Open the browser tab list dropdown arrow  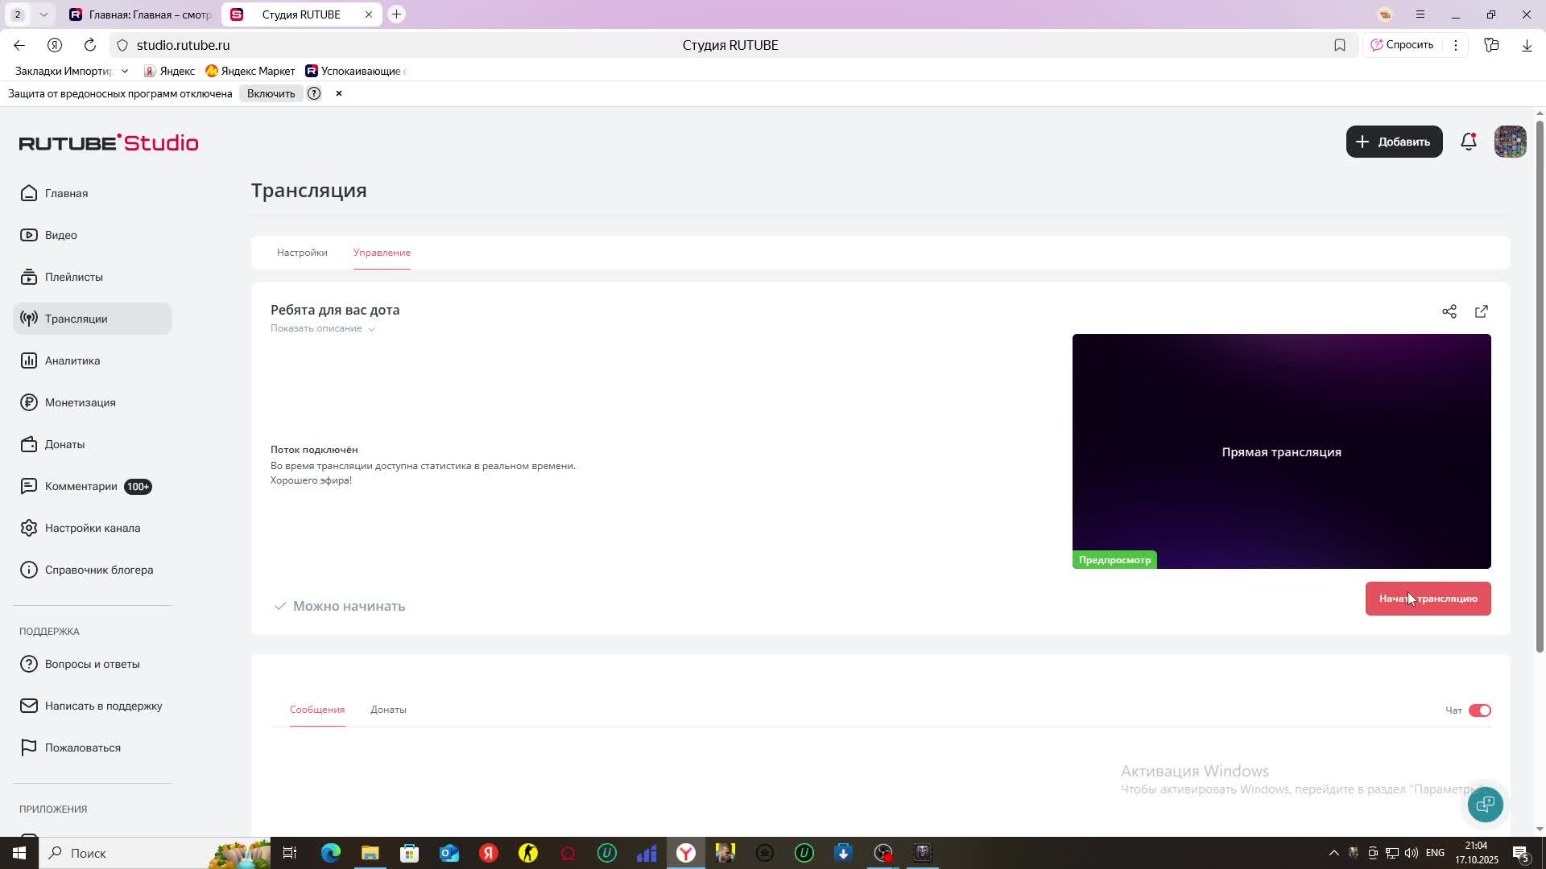[43, 14]
